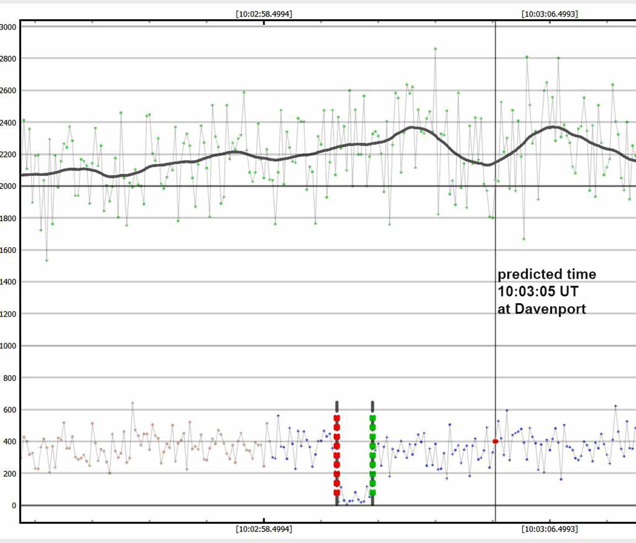Click the 1200 y-axis label

pos(8,314)
